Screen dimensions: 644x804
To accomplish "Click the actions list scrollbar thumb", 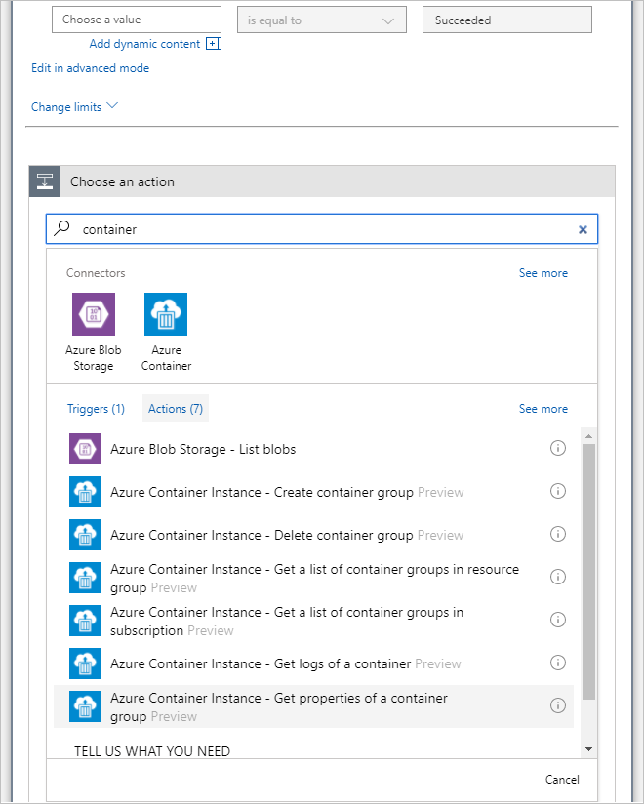I will (588, 571).
